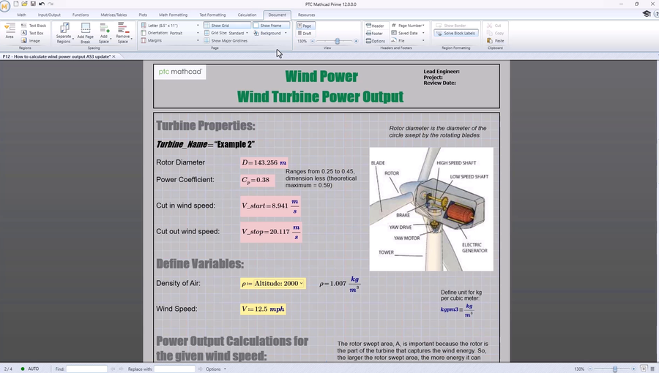The width and height of the screenshot is (659, 373).
Task: Click the Mathcad application menu button
Action: (x=5, y=7)
